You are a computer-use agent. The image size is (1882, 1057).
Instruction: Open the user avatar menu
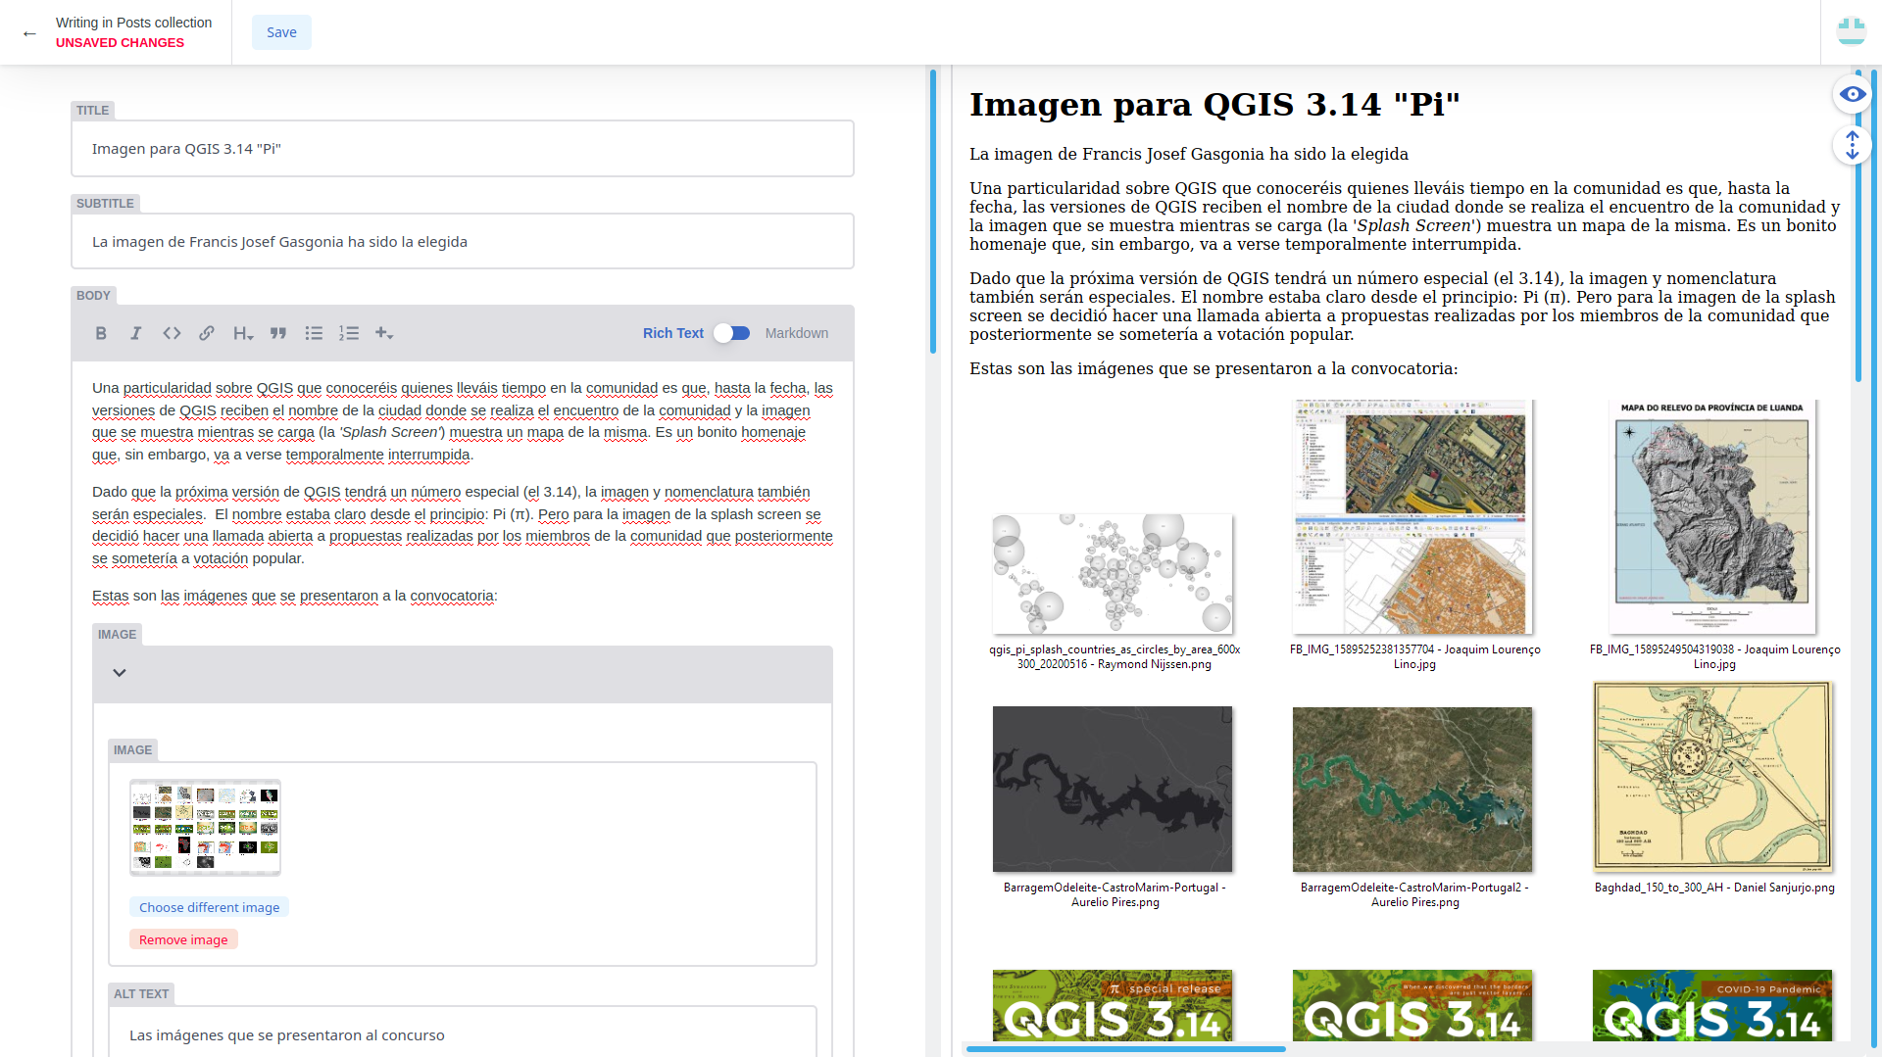1851,31
